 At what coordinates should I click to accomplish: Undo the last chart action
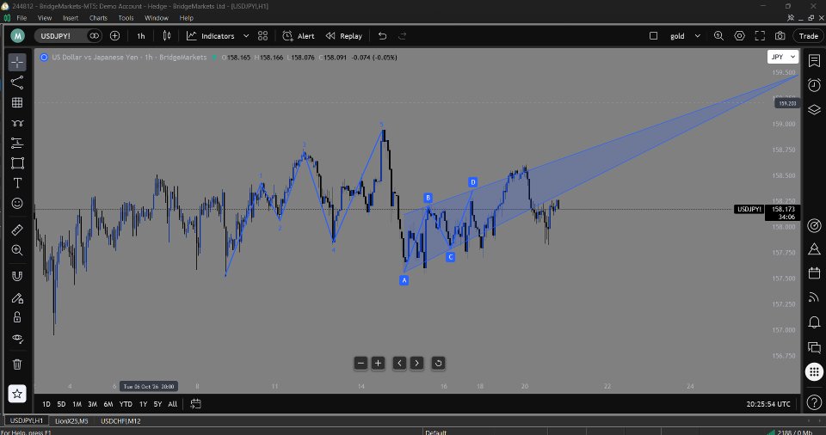382,36
